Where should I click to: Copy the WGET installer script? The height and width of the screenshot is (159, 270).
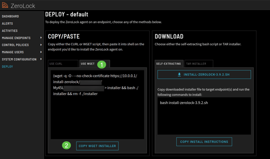[97, 146]
